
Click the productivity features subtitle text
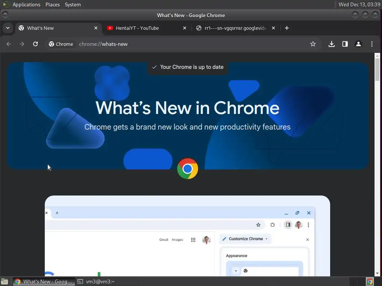(x=187, y=127)
